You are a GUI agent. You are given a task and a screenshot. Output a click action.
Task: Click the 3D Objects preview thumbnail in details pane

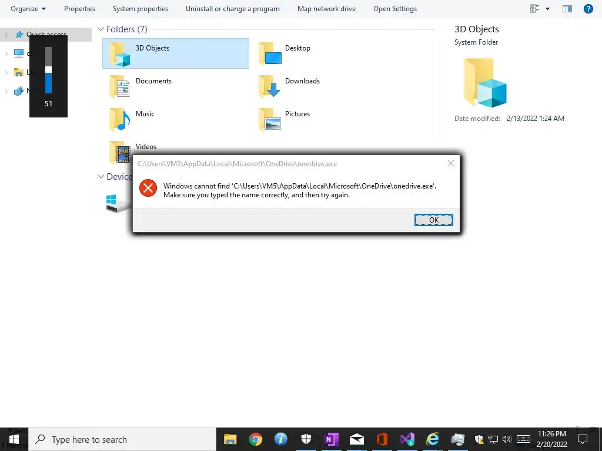point(485,83)
